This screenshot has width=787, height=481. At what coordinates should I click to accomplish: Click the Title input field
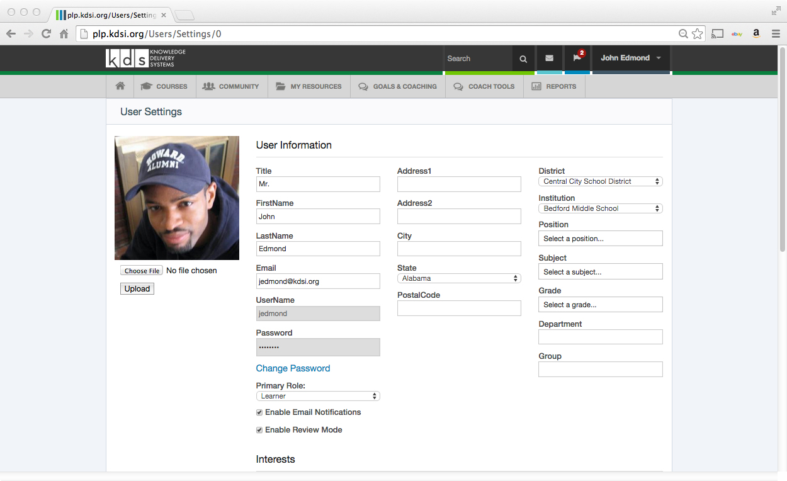click(318, 184)
